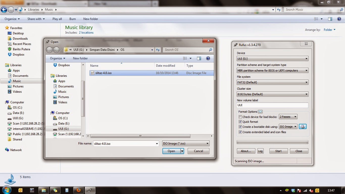Open the Cluster size dropdown
345x194 pixels.
273,94
